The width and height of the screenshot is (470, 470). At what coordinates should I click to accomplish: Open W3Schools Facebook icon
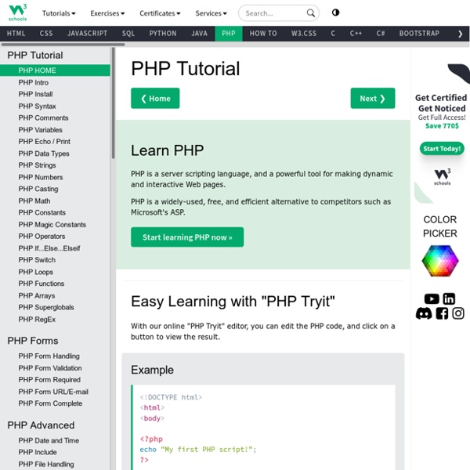[442, 313]
